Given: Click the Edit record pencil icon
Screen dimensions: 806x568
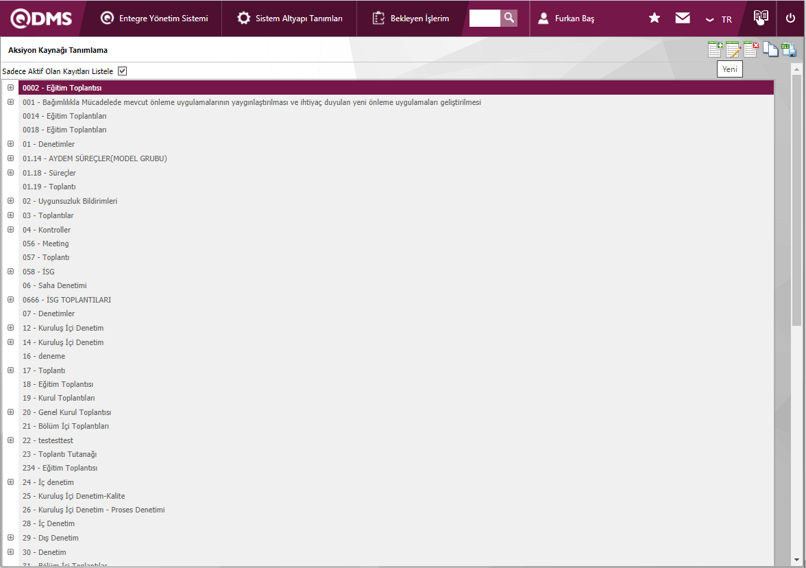Looking at the screenshot, I should coord(733,49).
